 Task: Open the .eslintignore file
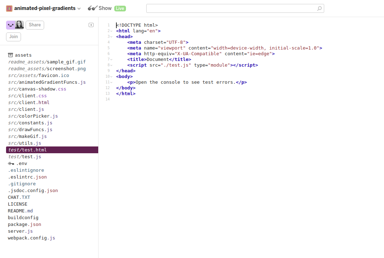click(x=26, y=170)
